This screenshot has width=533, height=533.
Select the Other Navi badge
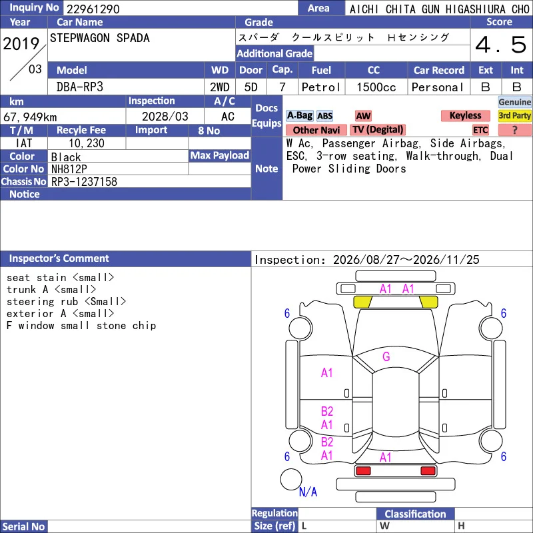coord(316,130)
